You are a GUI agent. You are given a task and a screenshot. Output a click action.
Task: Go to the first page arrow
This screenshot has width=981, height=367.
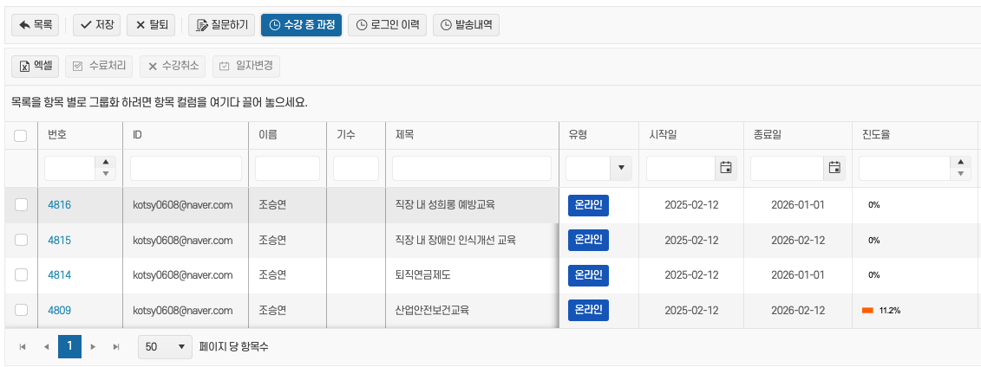point(23,347)
